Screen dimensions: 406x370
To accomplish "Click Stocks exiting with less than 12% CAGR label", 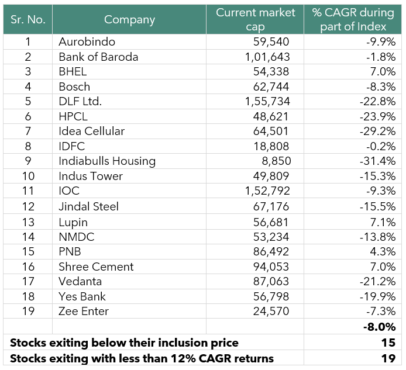I will [142, 359].
